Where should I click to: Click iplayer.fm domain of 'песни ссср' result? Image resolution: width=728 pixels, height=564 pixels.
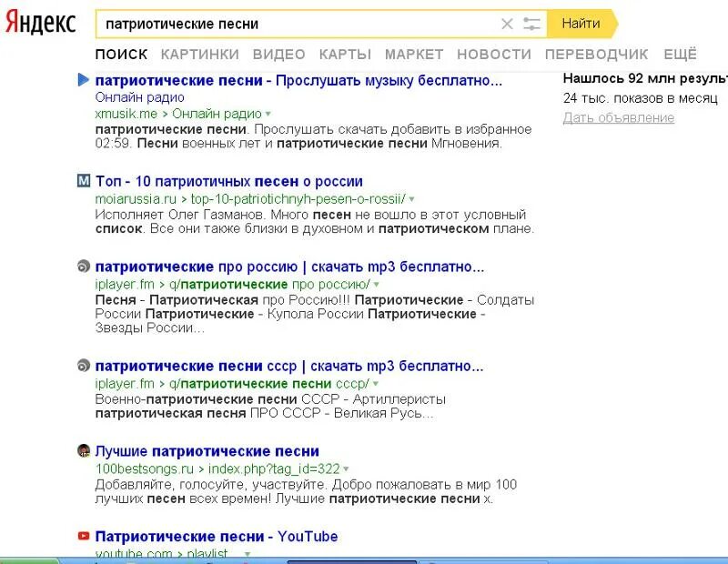pyautogui.click(x=125, y=383)
